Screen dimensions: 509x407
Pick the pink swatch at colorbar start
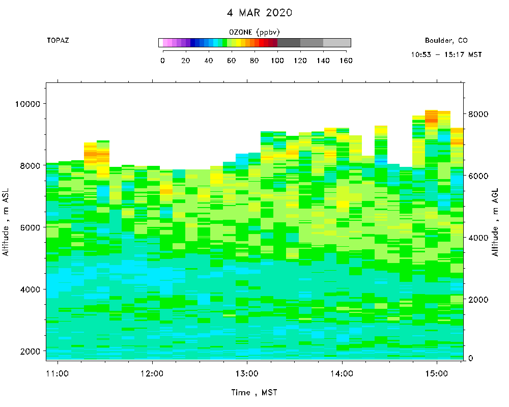click(x=165, y=43)
